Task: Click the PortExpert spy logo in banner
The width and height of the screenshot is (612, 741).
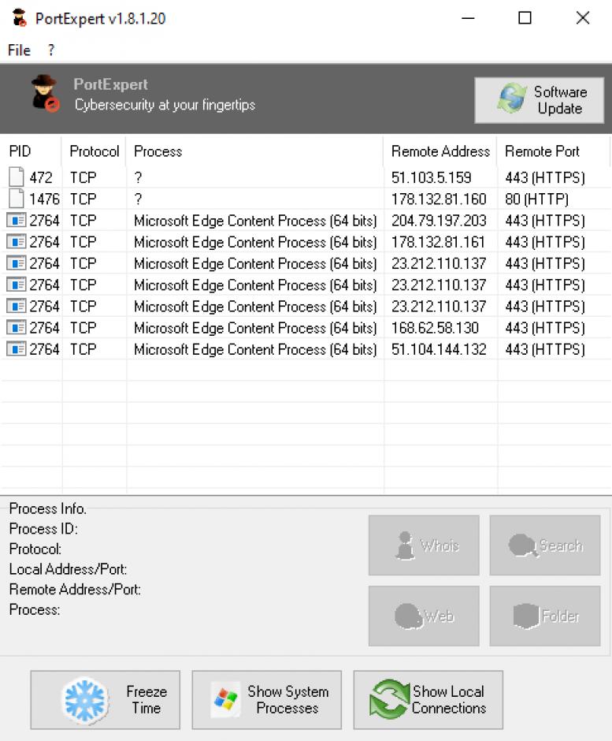Action: (x=44, y=93)
